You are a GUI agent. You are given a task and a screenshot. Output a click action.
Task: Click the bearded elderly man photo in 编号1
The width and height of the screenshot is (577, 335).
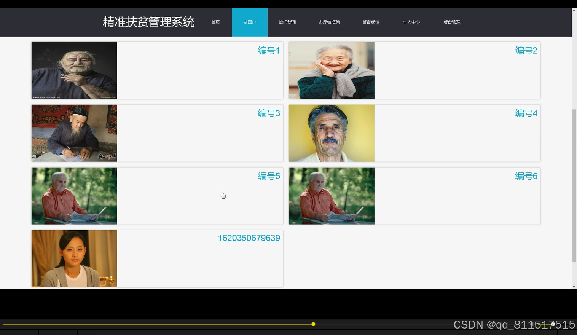pos(74,70)
